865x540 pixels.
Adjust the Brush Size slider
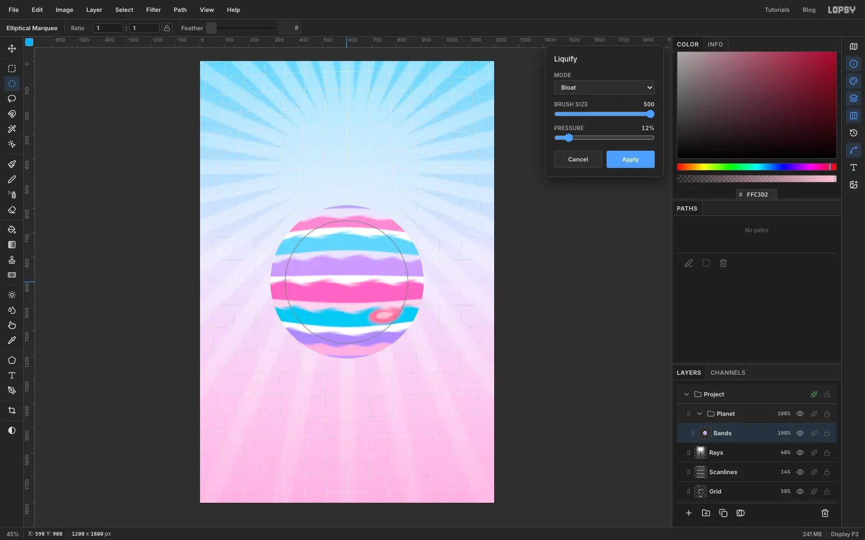coord(604,114)
